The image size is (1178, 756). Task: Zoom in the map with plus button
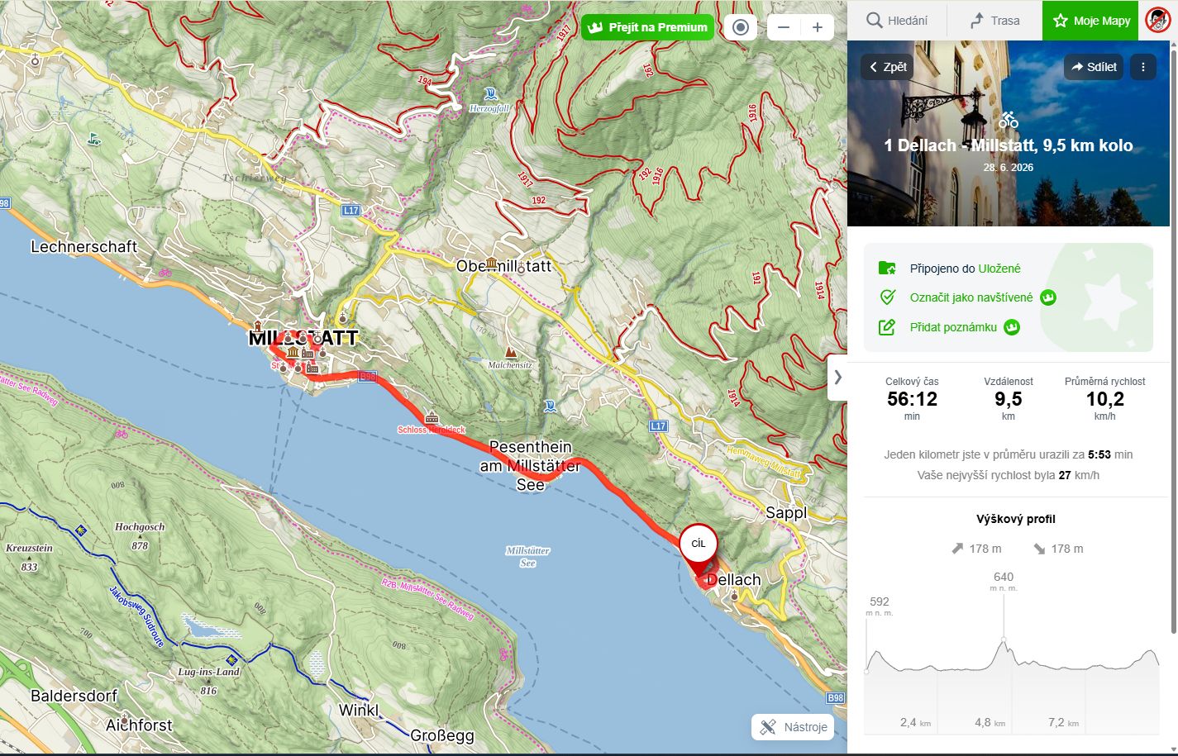[x=818, y=27]
